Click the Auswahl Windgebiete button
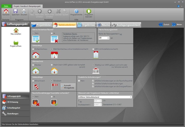The image size is (185, 127). pyautogui.click(x=68, y=87)
